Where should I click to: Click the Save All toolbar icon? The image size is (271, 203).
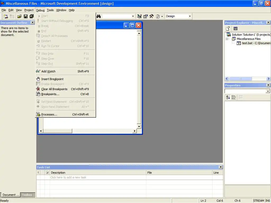(32, 16)
